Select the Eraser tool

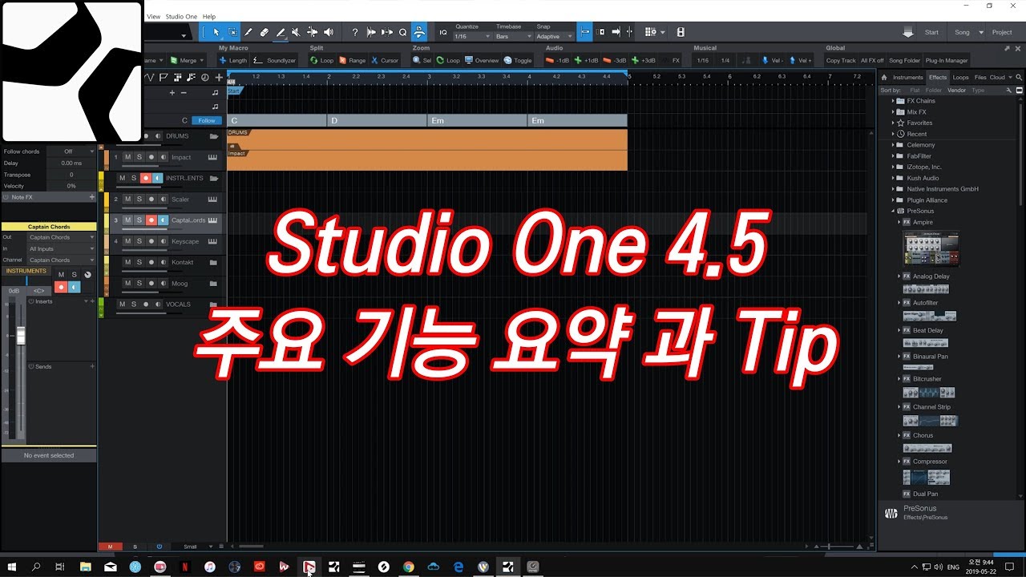pos(265,32)
